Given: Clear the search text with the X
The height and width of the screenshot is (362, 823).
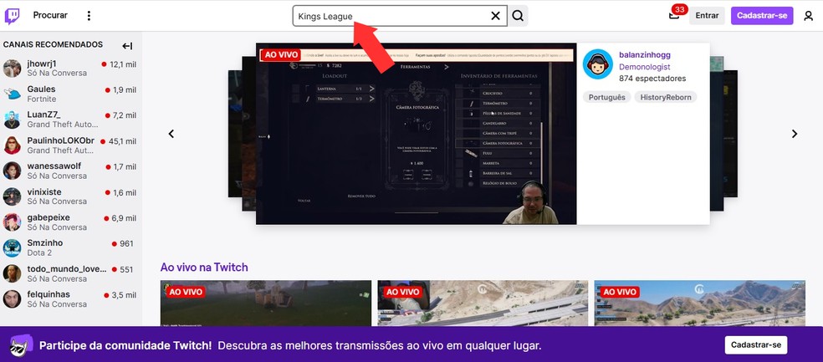Looking at the screenshot, I should coord(495,16).
